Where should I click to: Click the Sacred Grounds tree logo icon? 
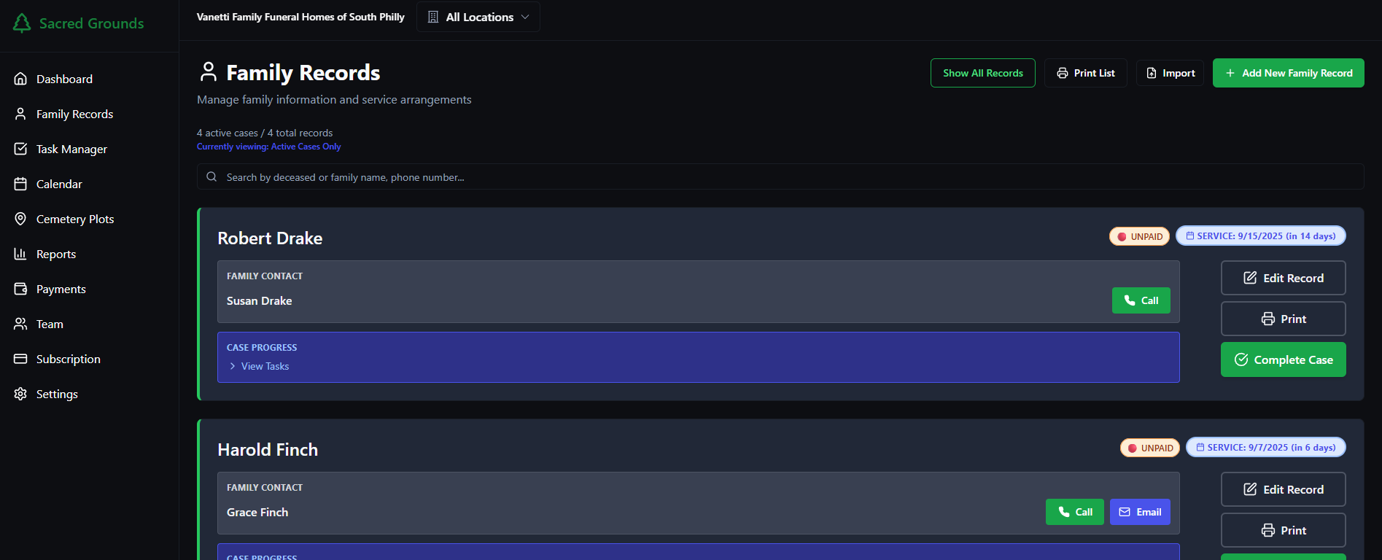22,23
